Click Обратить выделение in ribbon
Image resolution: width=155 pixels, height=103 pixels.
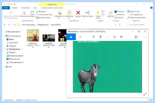[x=136, y=18]
